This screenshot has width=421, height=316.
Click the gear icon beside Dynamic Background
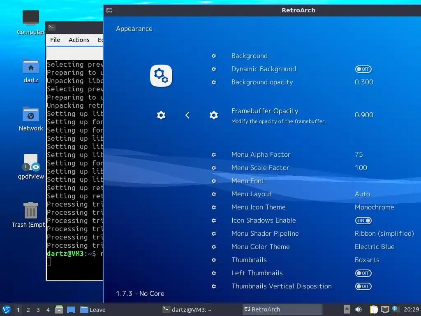point(214,69)
